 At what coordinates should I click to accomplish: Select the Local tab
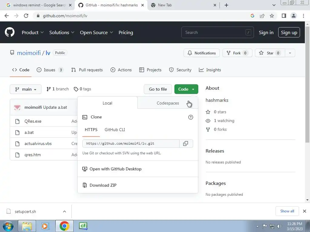coord(107,103)
